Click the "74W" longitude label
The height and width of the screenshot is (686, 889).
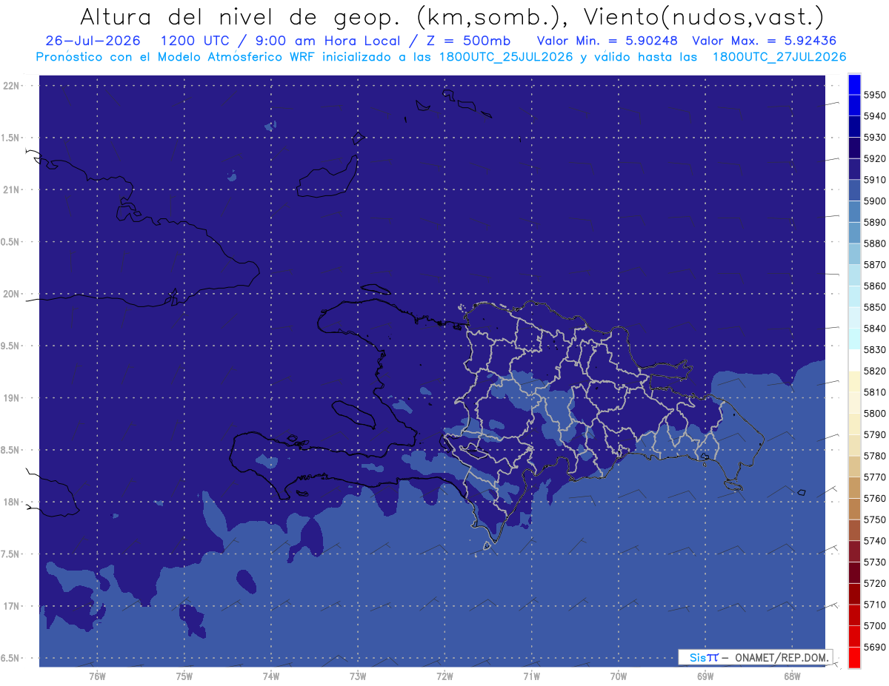point(271,676)
